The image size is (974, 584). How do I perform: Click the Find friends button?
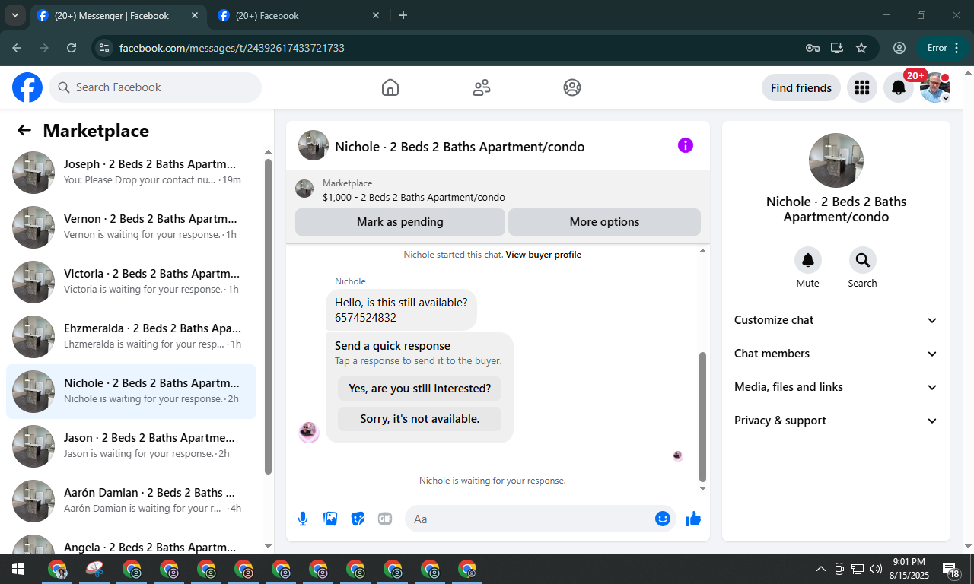[801, 87]
